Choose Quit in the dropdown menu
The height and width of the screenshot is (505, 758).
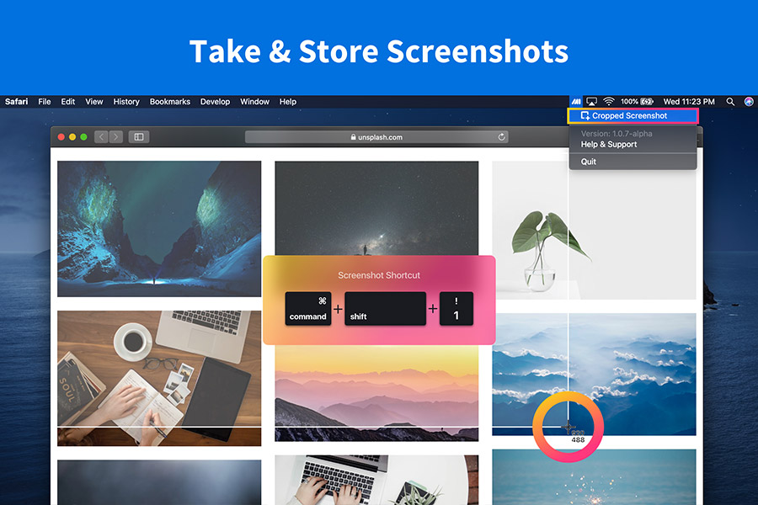(x=589, y=162)
